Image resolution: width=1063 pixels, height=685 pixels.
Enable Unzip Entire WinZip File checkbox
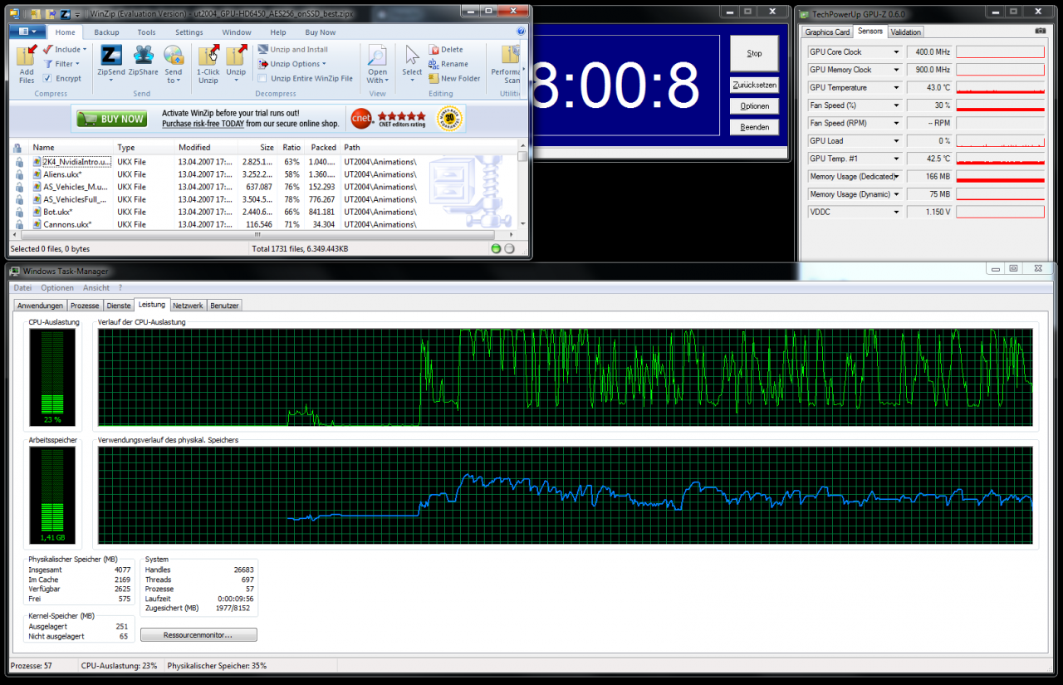pos(262,79)
